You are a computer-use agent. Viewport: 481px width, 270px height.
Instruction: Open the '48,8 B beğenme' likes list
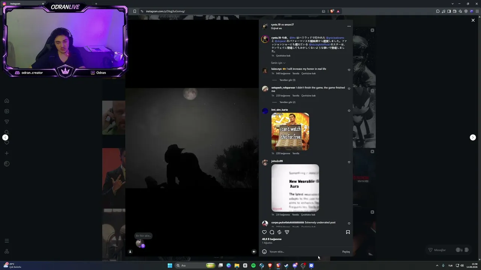[272, 239]
